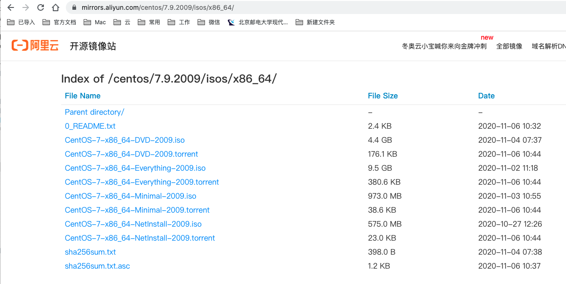
Task: Go to the browser home icon
Action: click(56, 7)
